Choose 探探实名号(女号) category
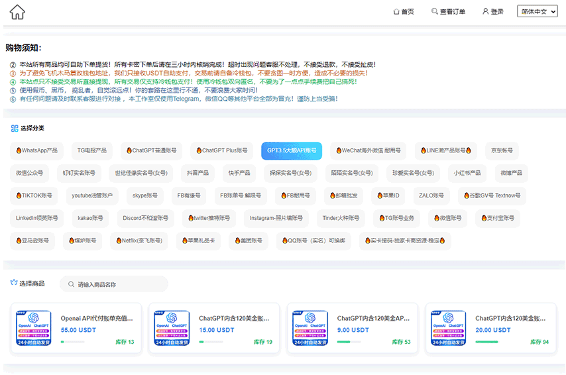This screenshot has width=566, height=375. tap(290, 173)
